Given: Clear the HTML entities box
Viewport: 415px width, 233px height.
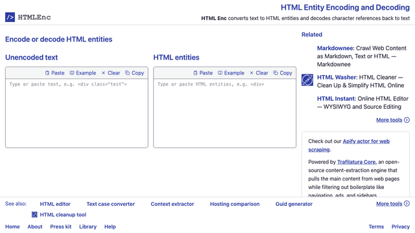Looking at the screenshot, I should [262, 73].
